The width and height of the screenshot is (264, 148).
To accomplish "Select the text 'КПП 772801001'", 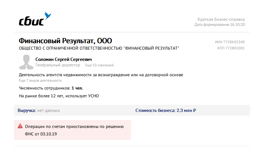I will (231, 48).
